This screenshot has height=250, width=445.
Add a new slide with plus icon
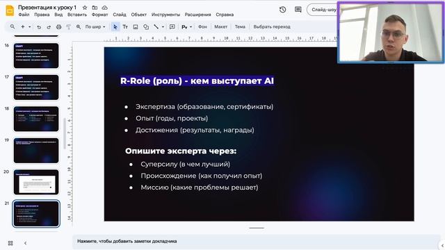pyautogui.click(x=22, y=26)
